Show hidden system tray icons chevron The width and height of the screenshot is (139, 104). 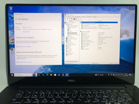coord(106,75)
